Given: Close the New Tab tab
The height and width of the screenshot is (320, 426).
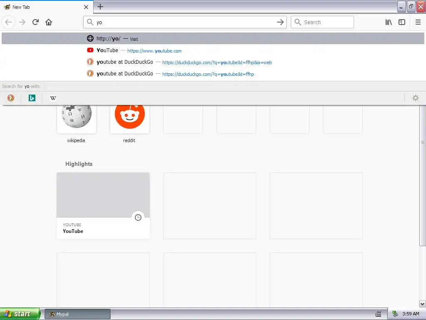Looking at the screenshot, I should click(x=86, y=7).
